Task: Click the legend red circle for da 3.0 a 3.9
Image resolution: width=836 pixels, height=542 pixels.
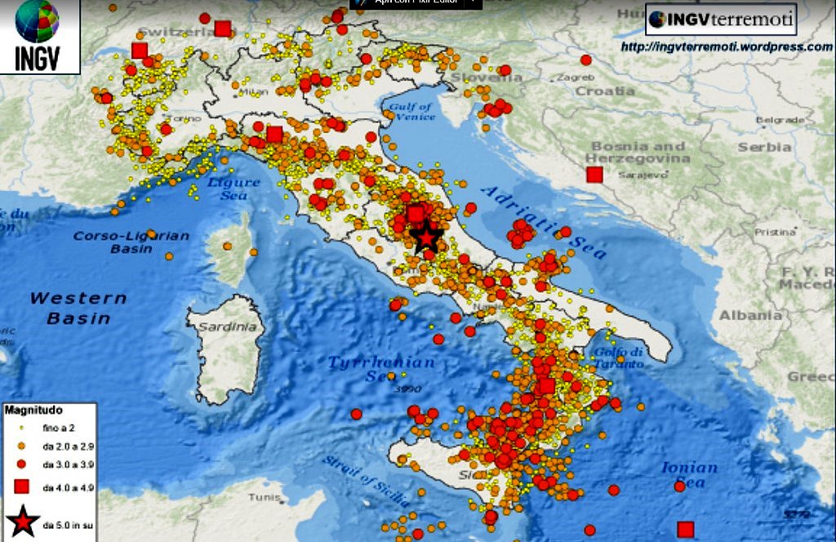Action: coord(23,464)
